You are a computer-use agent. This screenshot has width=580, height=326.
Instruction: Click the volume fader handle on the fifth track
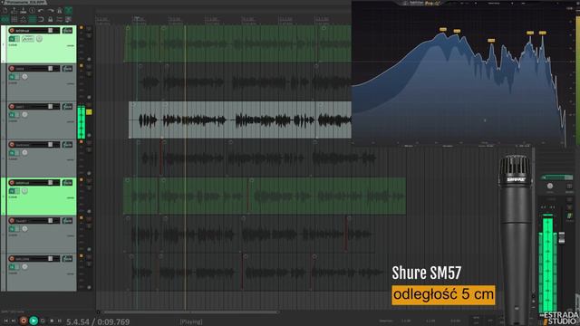click(51, 183)
